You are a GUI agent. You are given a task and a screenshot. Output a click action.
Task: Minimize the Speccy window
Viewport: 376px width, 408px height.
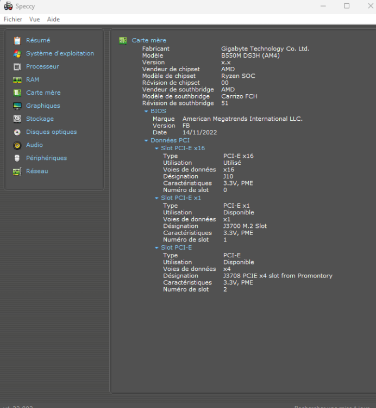(x=323, y=6)
